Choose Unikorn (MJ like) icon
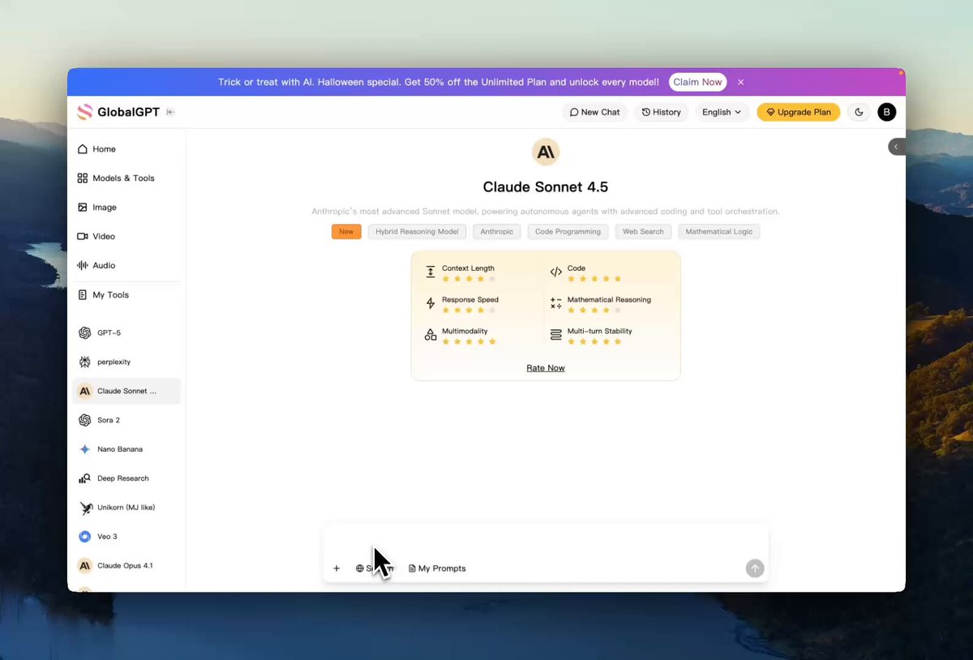The height and width of the screenshot is (660, 973). tap(85, 508)
